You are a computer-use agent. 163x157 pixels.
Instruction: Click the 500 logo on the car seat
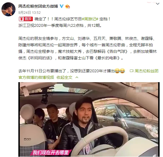point(28,139)
